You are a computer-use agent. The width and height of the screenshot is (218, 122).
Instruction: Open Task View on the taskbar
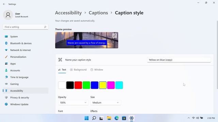point(101,118)
